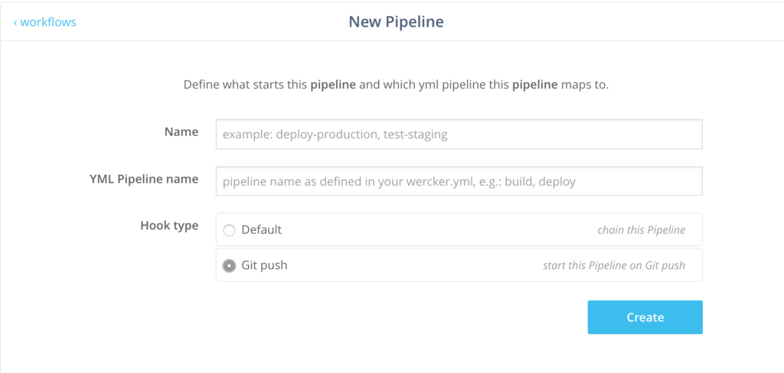Click the "Define what starts this" description text

[x=245, y=85]
